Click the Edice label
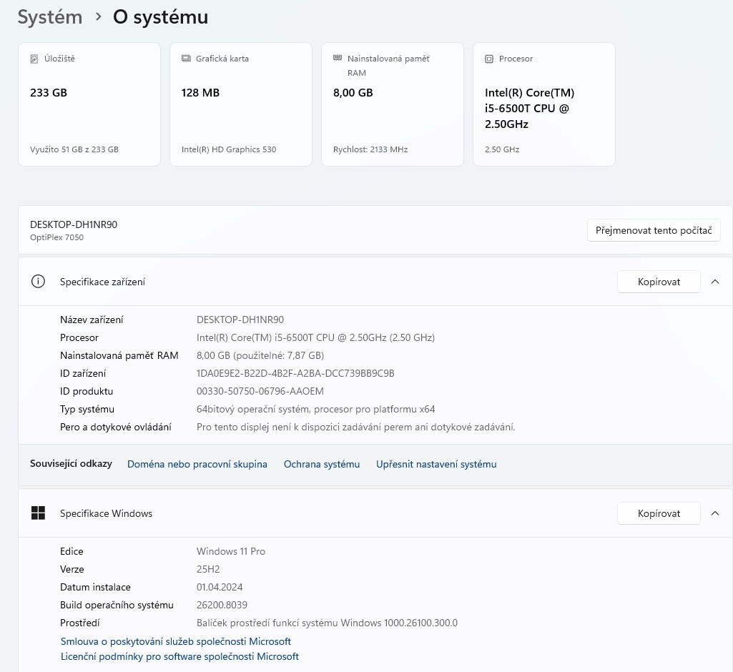 72,551
